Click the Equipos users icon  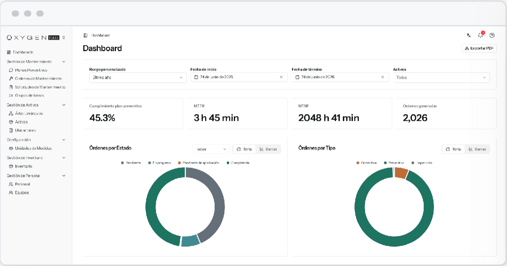coord(11,193)
